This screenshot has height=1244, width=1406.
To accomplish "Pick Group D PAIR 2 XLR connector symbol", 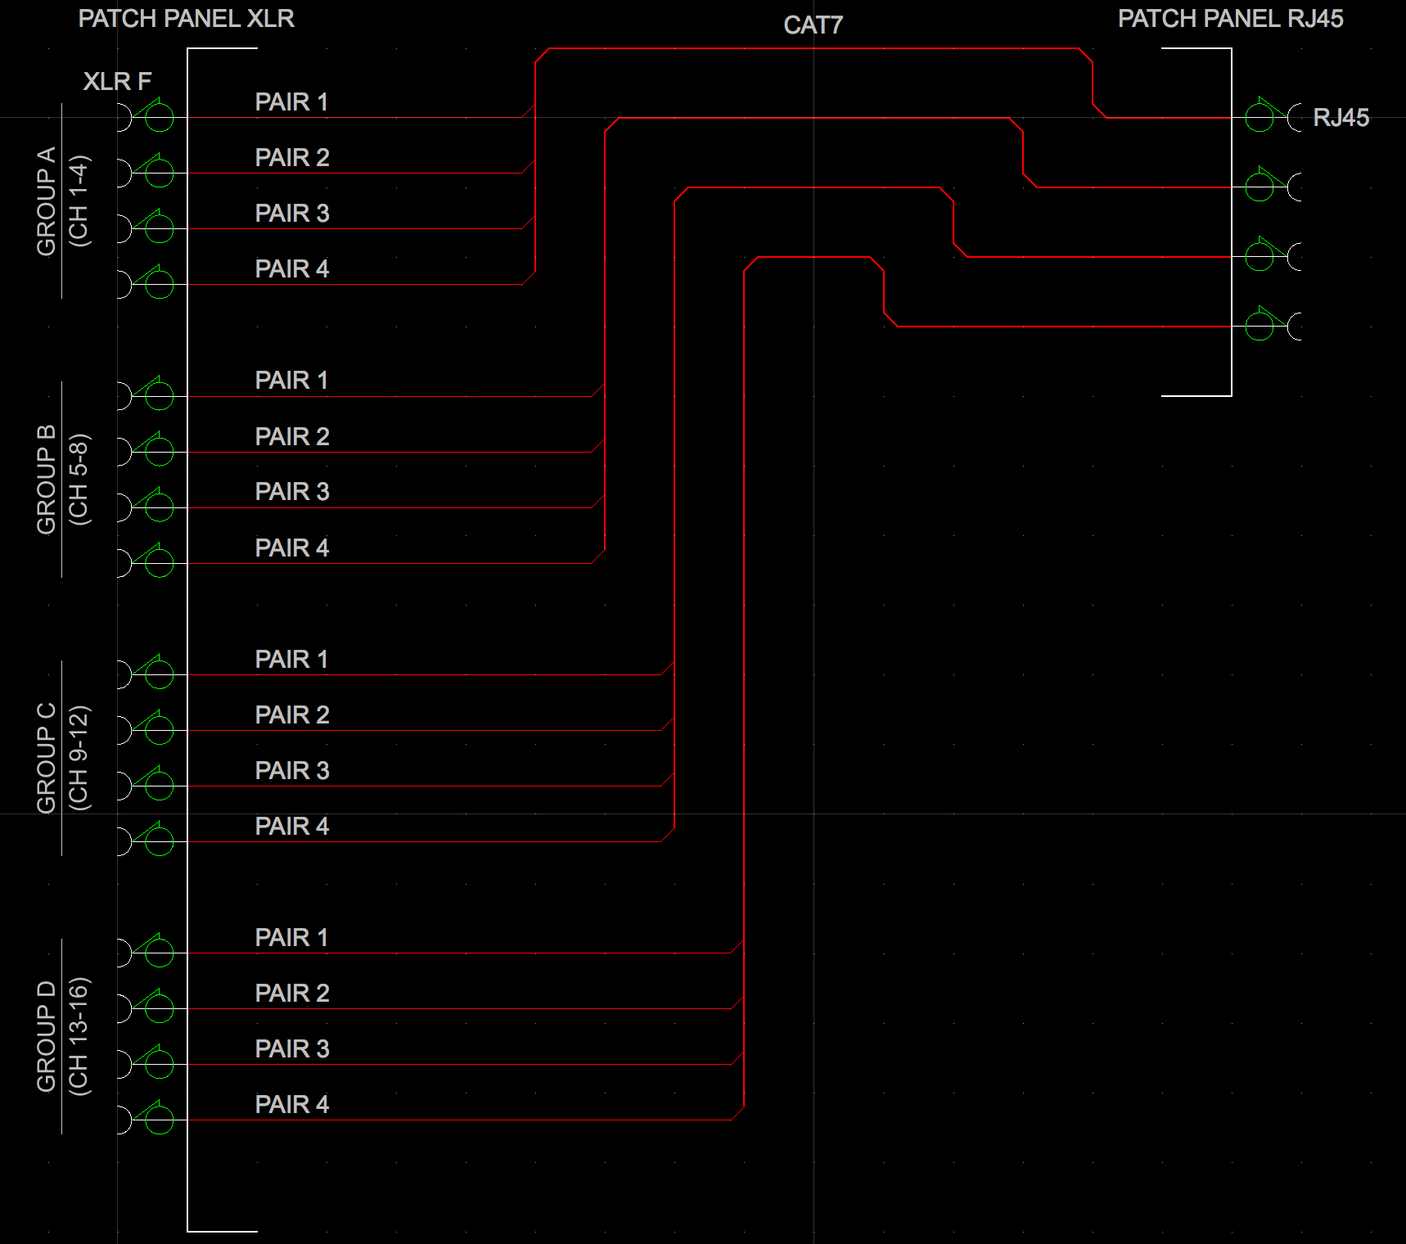I will pos(146,1006).
